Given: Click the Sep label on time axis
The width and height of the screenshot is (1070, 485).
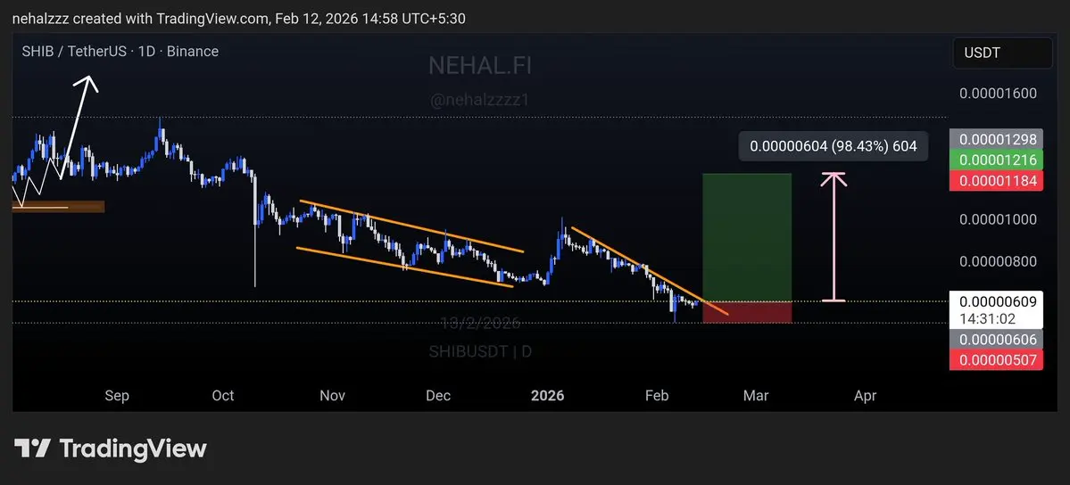Looking at the screenshot, I should pyautogui.click(x=117, y=396).
